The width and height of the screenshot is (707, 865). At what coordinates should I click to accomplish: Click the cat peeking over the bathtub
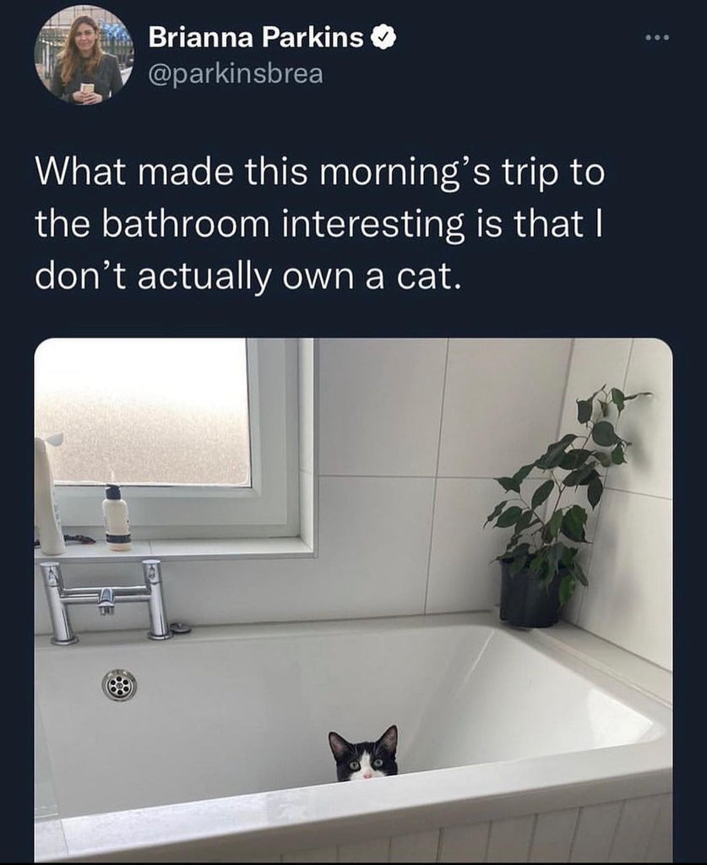pyautogui.click(x=364, y=753)
